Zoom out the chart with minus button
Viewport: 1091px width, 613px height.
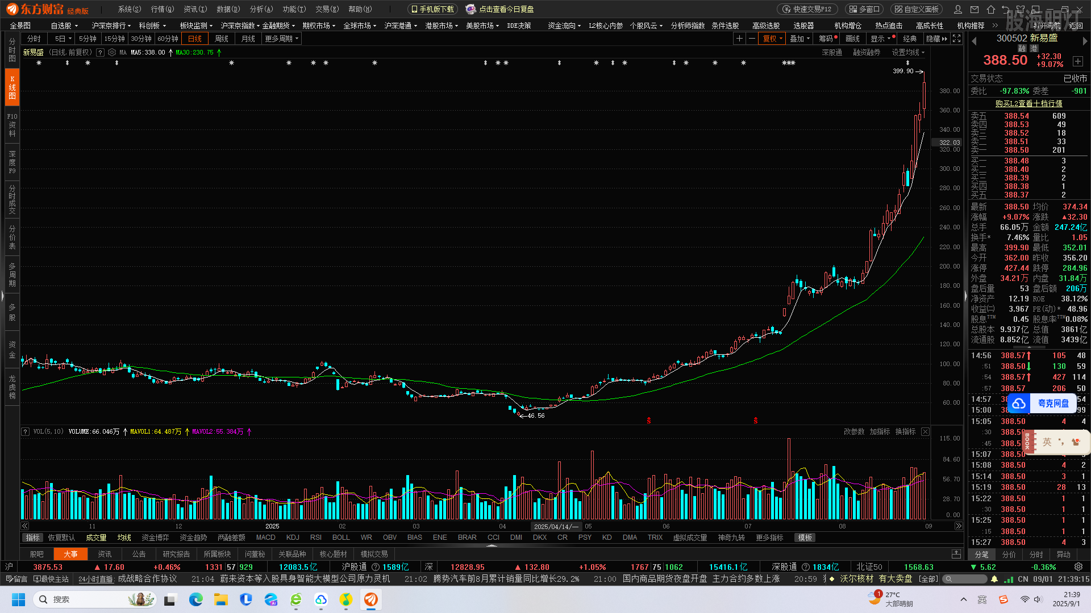tap(752, 39)
